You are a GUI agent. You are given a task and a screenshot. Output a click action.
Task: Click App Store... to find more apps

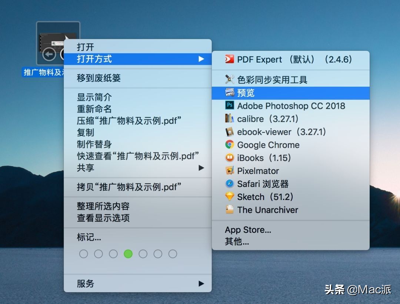[248, 230]
